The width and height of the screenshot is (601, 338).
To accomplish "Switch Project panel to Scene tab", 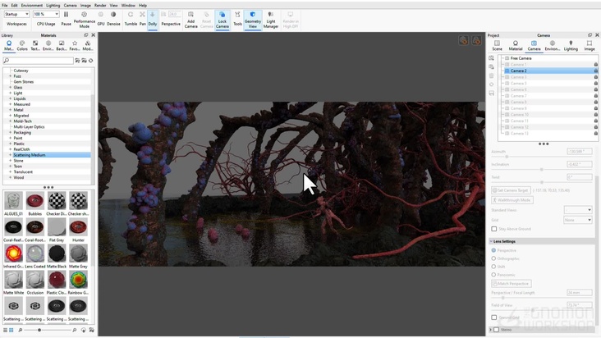I will point(497,46).
